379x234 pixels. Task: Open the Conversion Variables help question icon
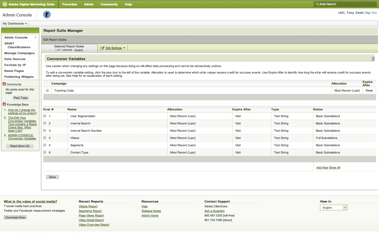[373, 58]
